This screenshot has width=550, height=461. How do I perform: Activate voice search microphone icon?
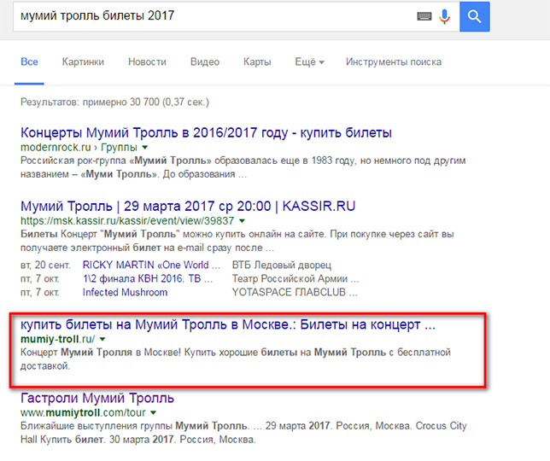444,16
